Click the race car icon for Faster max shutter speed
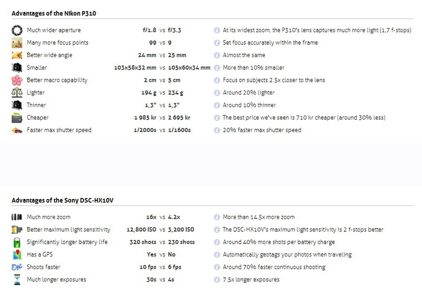 (x=17, y=130)
